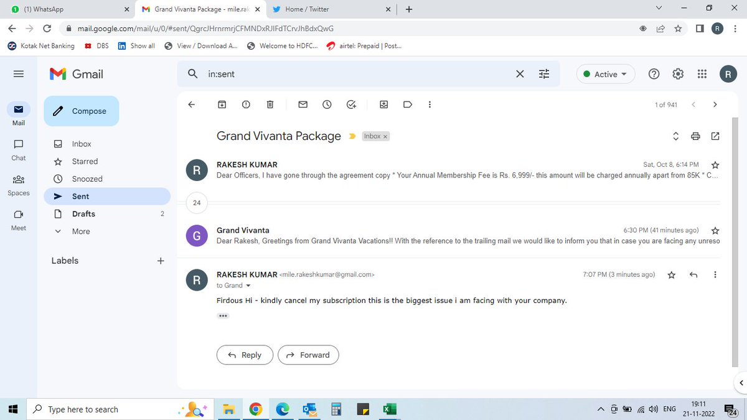
Task: Bookmark this page star icon
Action: tap(678, 29)
